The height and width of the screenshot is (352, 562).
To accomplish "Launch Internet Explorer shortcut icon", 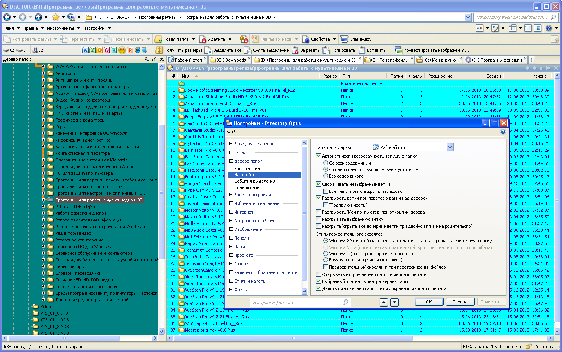I will point(138,50).
